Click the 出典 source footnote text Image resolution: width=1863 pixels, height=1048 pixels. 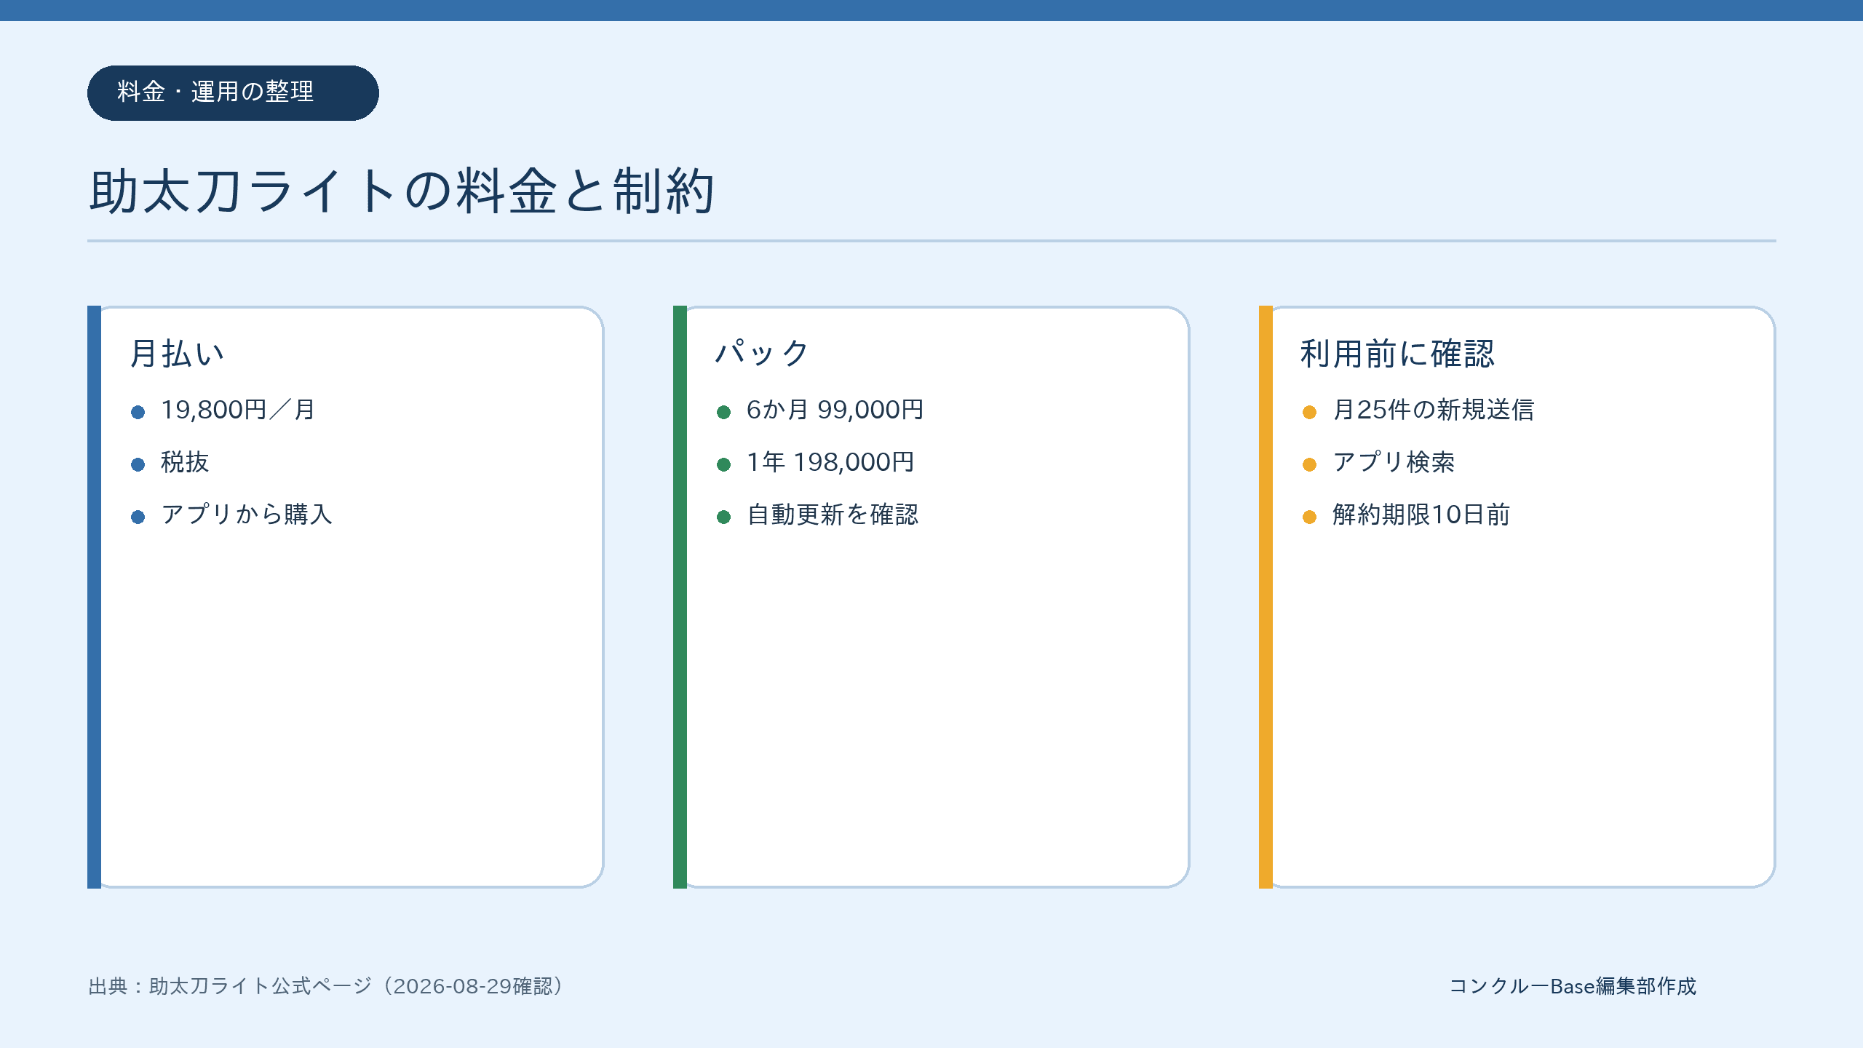tap(327, 986)
